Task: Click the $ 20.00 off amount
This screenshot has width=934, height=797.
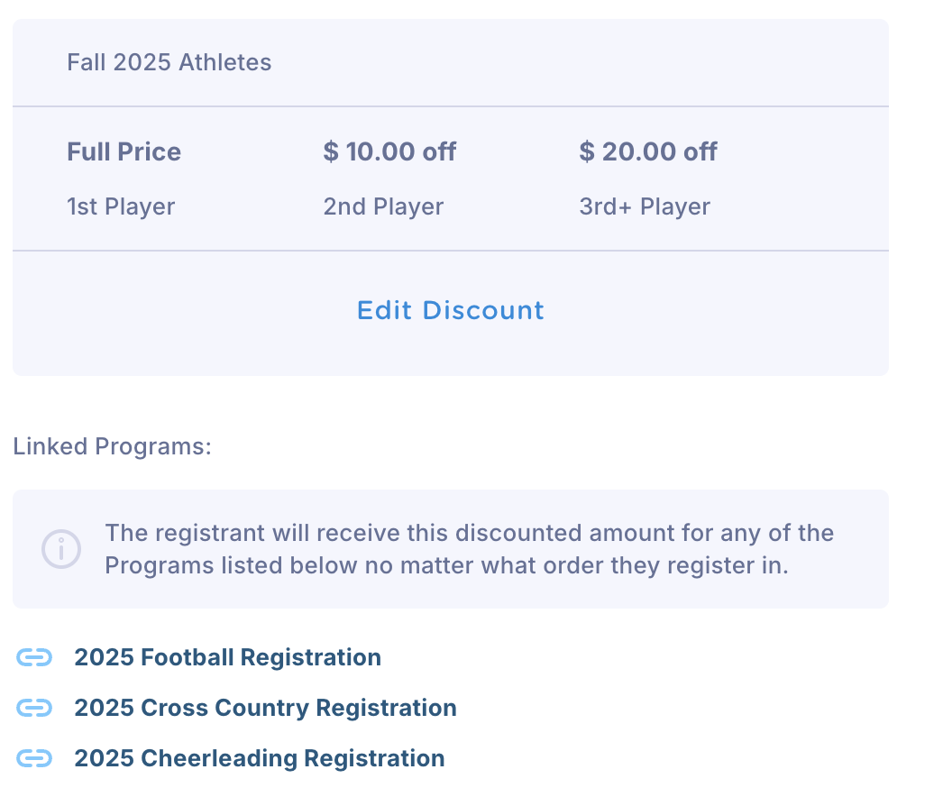Action: (647, 151)
